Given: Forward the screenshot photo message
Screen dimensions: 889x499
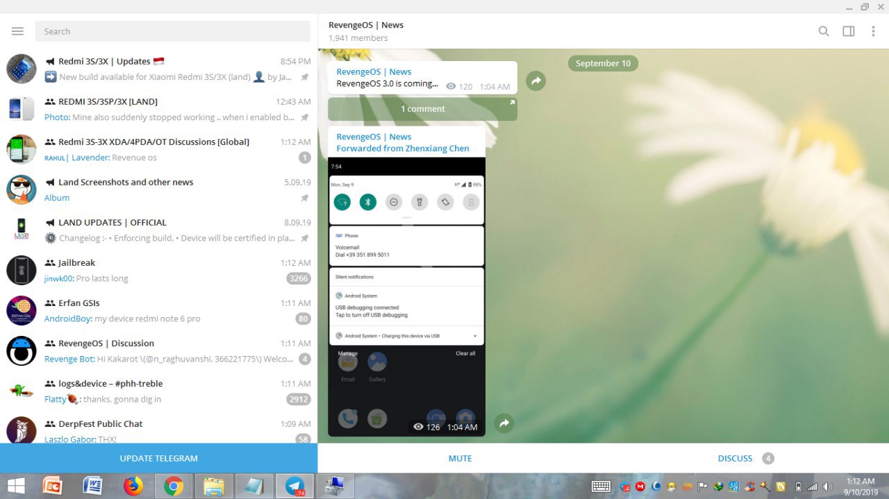Looking at the screenshot, I should click(x=504, y=423).
